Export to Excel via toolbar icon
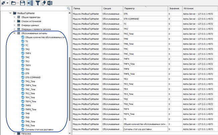 [50, 3]
